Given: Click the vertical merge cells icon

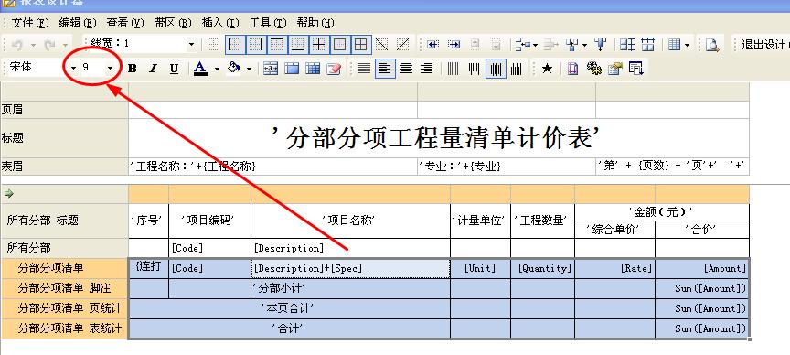Looking at the screenshot, I should coord(571,45).
